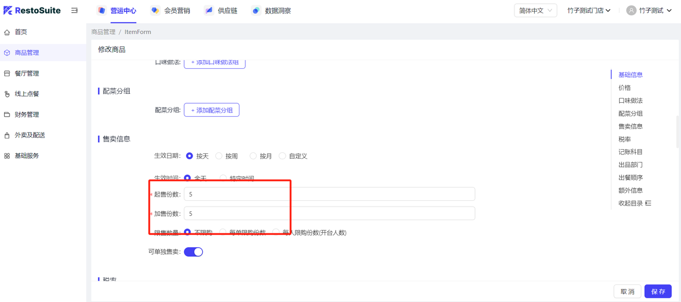Click the 添加配菜分组 button
Screen dimensions: 681x302
click(x=212, y=110)
